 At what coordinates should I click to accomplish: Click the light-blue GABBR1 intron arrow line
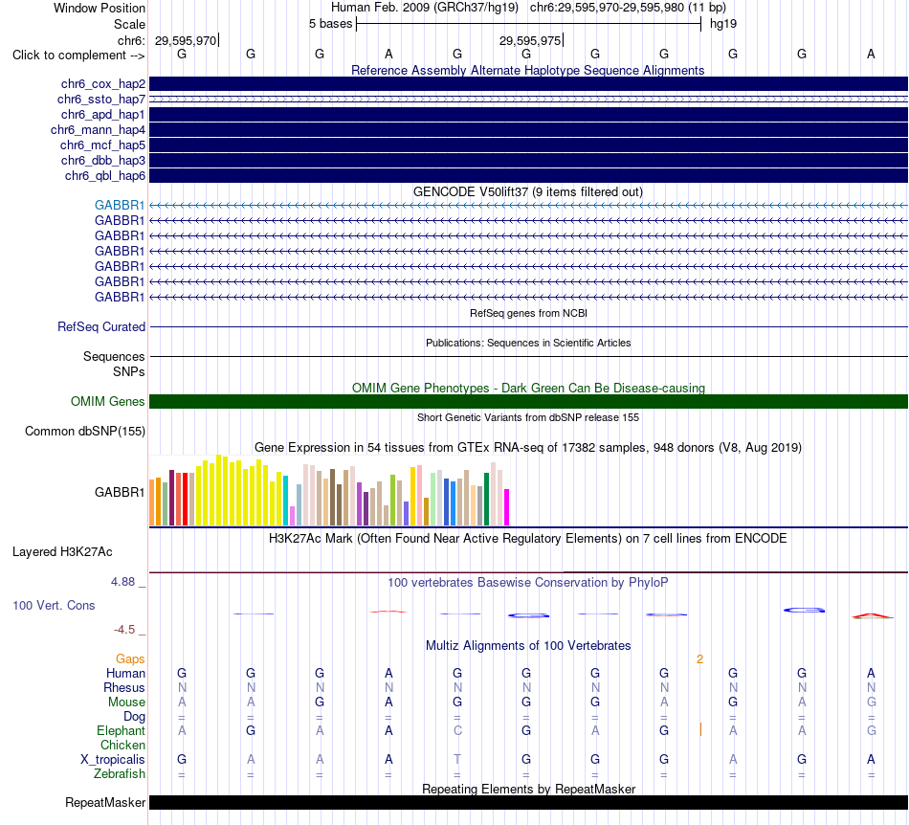click(528, 205)
